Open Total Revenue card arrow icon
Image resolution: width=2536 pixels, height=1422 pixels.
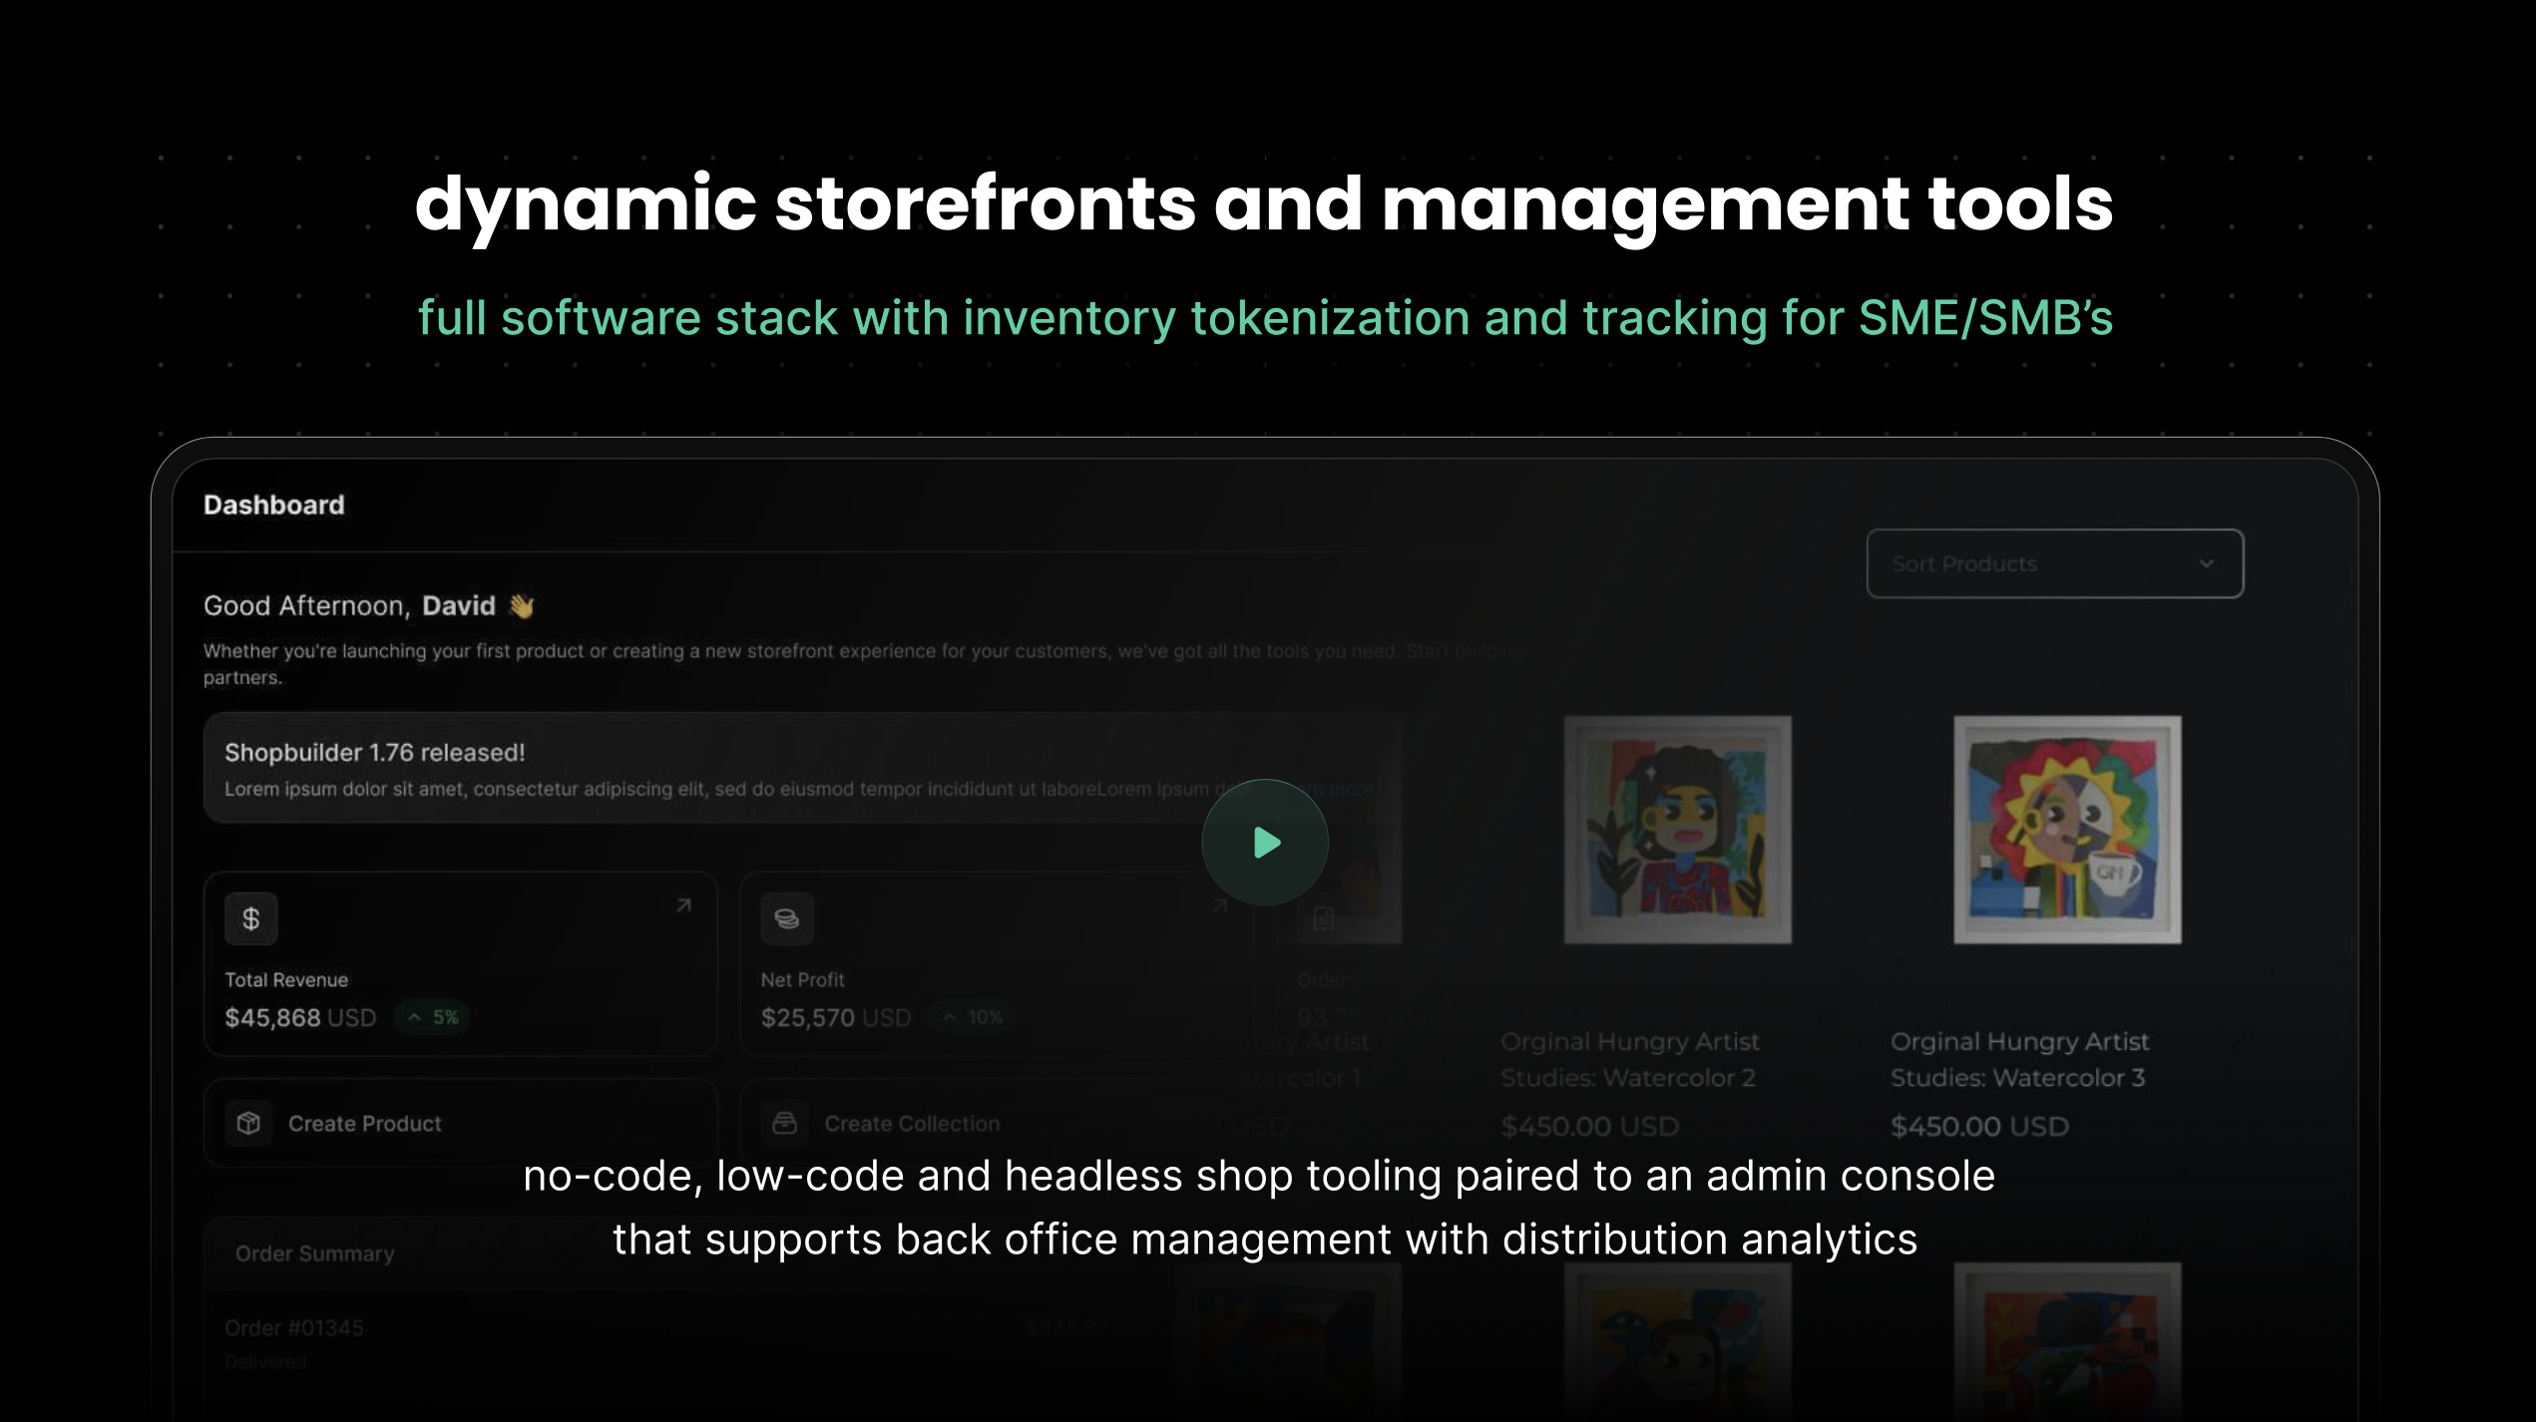coord(683,905)
